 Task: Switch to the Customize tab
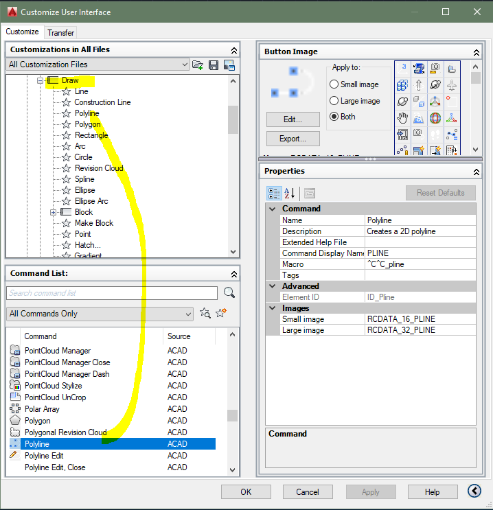pos(22,32)
